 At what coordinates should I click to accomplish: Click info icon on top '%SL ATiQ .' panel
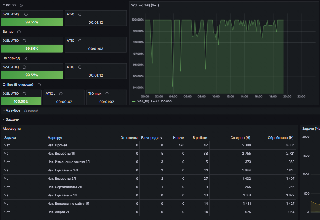[26, 14]
